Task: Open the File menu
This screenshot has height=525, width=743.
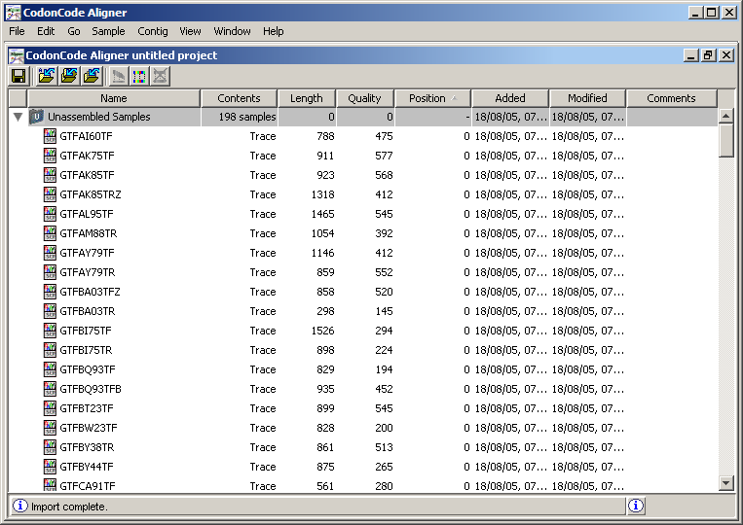Action: coord(18,31)
